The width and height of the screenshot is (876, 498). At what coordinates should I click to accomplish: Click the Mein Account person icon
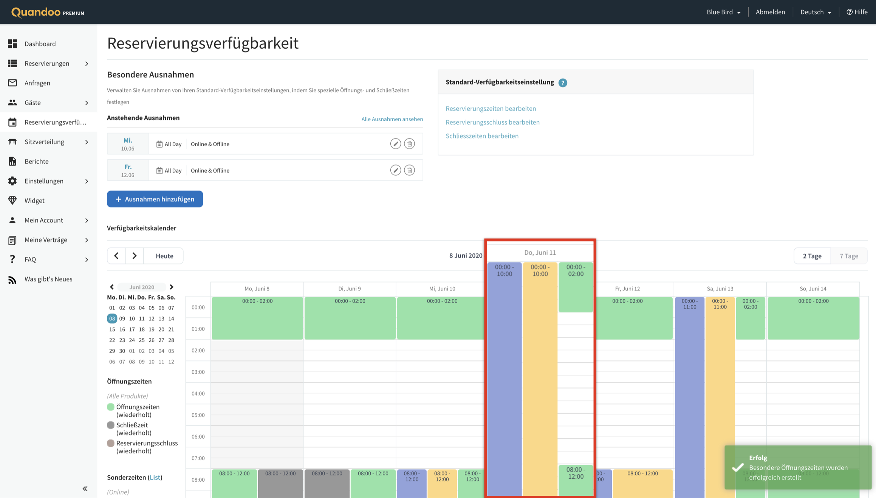click(12, 220)
